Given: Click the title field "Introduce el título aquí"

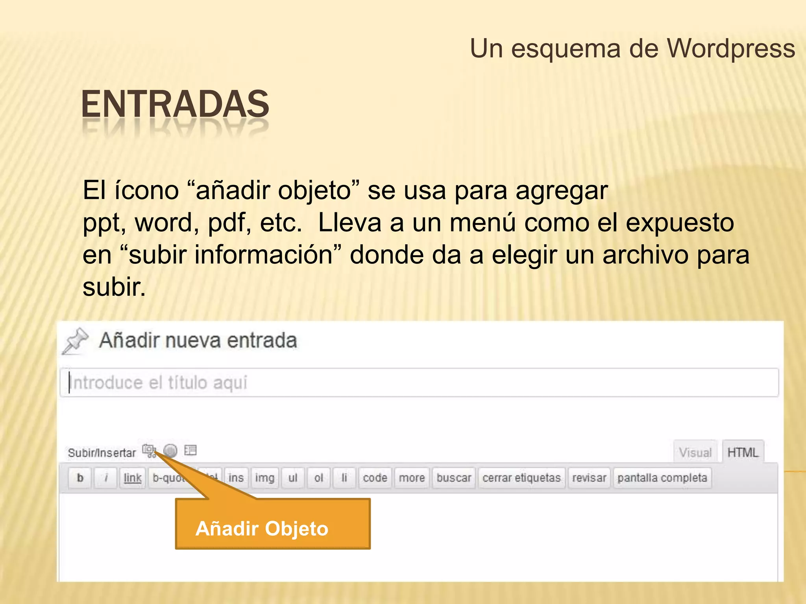Looking at the screenshot, I should 420,383.
